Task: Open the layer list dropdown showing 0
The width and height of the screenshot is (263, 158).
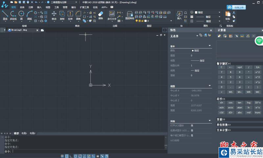Action: pos(171,21)
